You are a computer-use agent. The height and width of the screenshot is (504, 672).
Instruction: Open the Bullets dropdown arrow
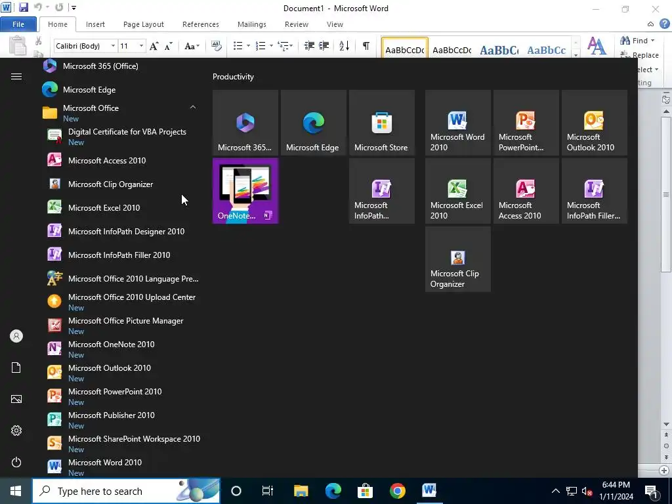249,46
